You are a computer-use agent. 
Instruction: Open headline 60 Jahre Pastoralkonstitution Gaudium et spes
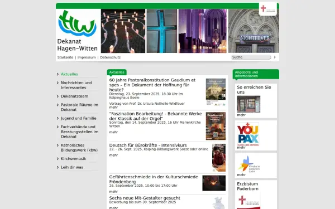point(152,85)
